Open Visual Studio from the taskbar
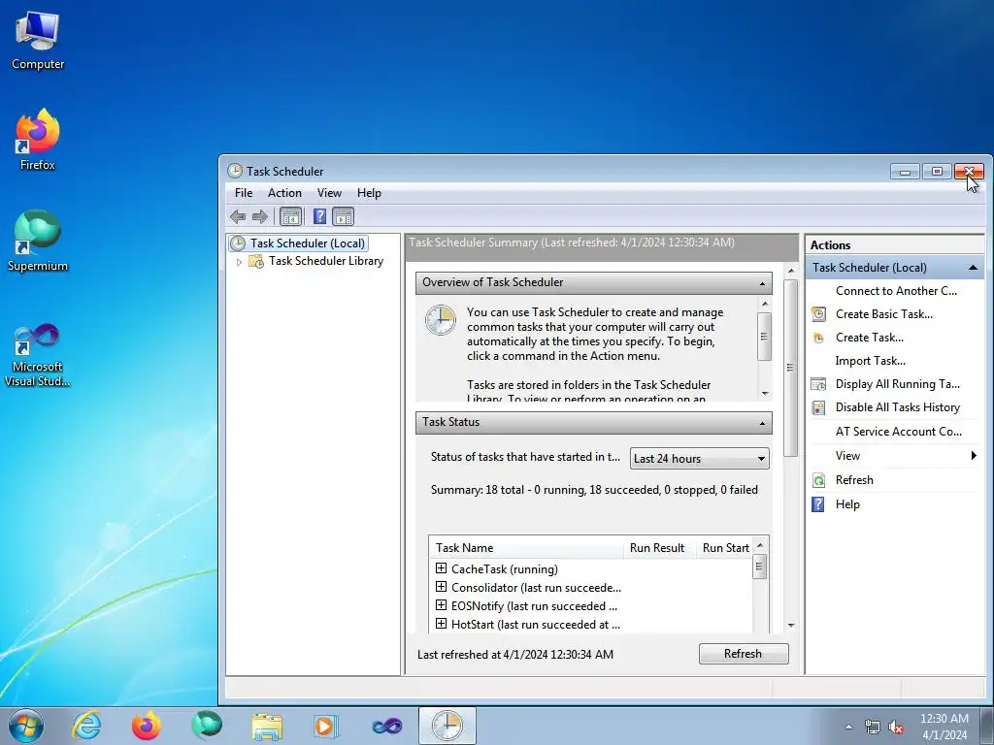 click(x=387, y=726)
